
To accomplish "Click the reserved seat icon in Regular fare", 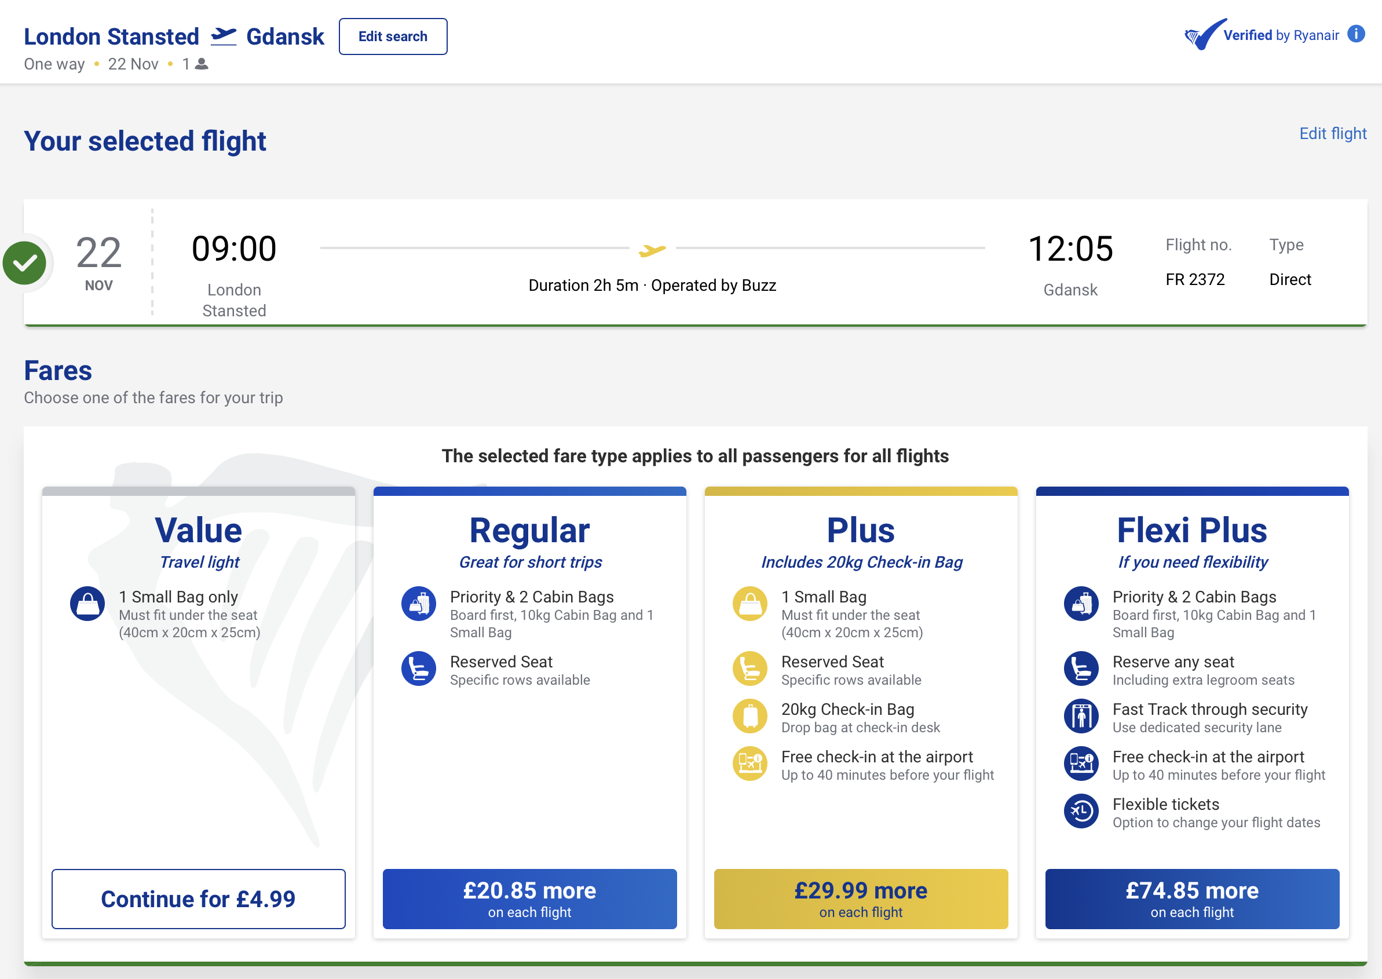I will pyautogui.click(x=419, y=669).
